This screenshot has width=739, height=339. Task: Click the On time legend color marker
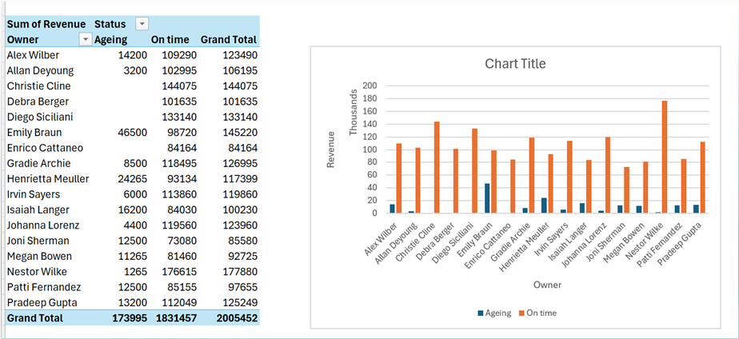519,313
